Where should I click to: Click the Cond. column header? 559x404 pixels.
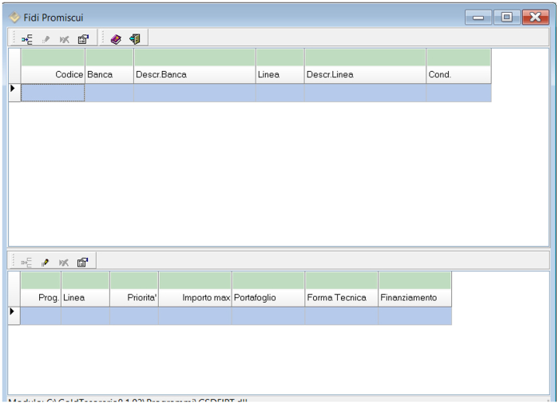click(x=458, y=74)
